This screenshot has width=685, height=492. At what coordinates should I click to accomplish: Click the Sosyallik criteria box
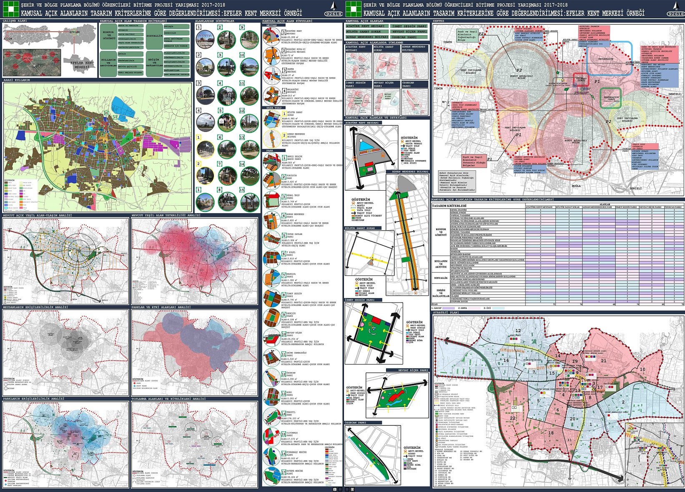[154, 36]
